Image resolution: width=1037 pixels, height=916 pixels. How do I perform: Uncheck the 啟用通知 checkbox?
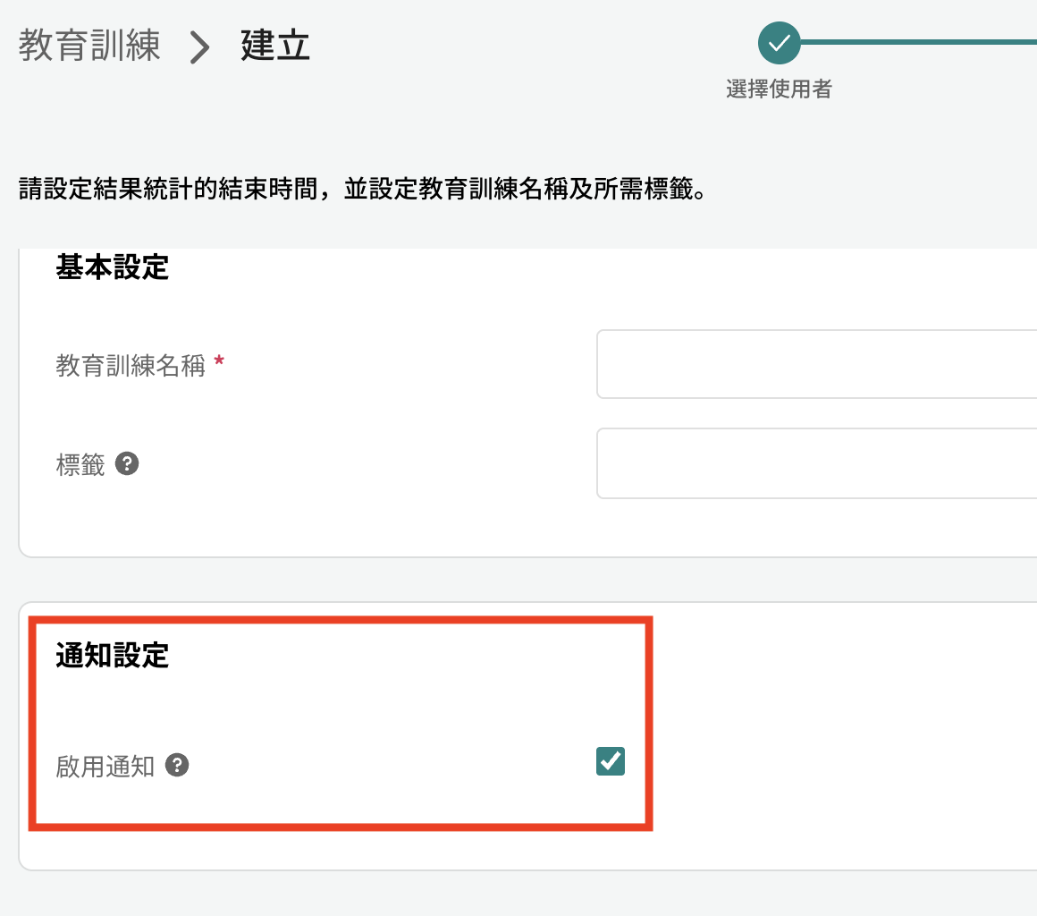point(611,761)
